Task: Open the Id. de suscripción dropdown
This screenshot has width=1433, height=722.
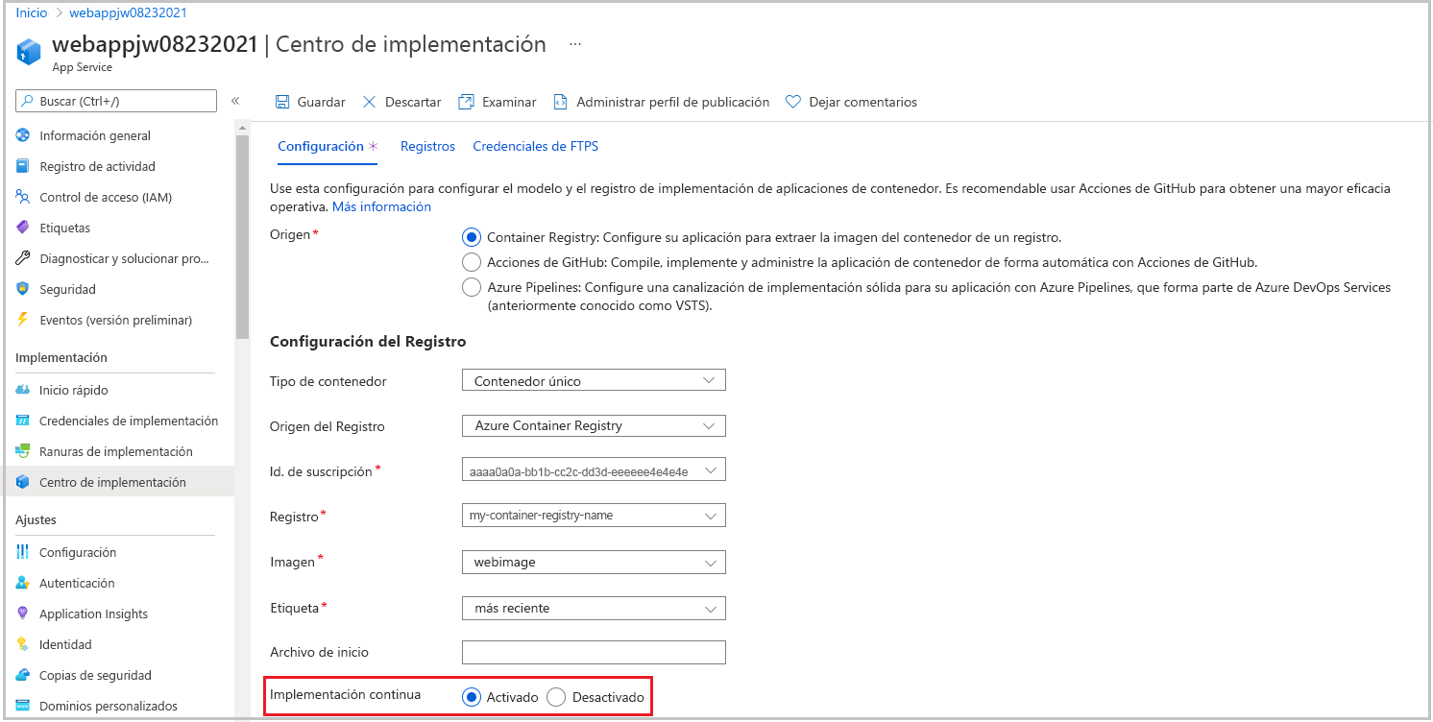Action: [594, 470]
